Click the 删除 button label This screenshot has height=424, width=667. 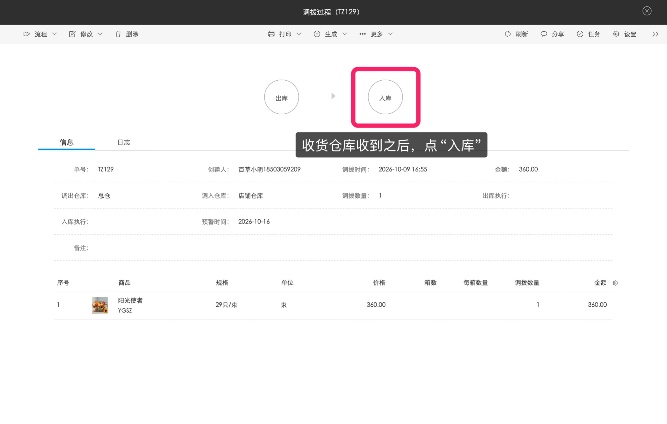pos(132,34)
